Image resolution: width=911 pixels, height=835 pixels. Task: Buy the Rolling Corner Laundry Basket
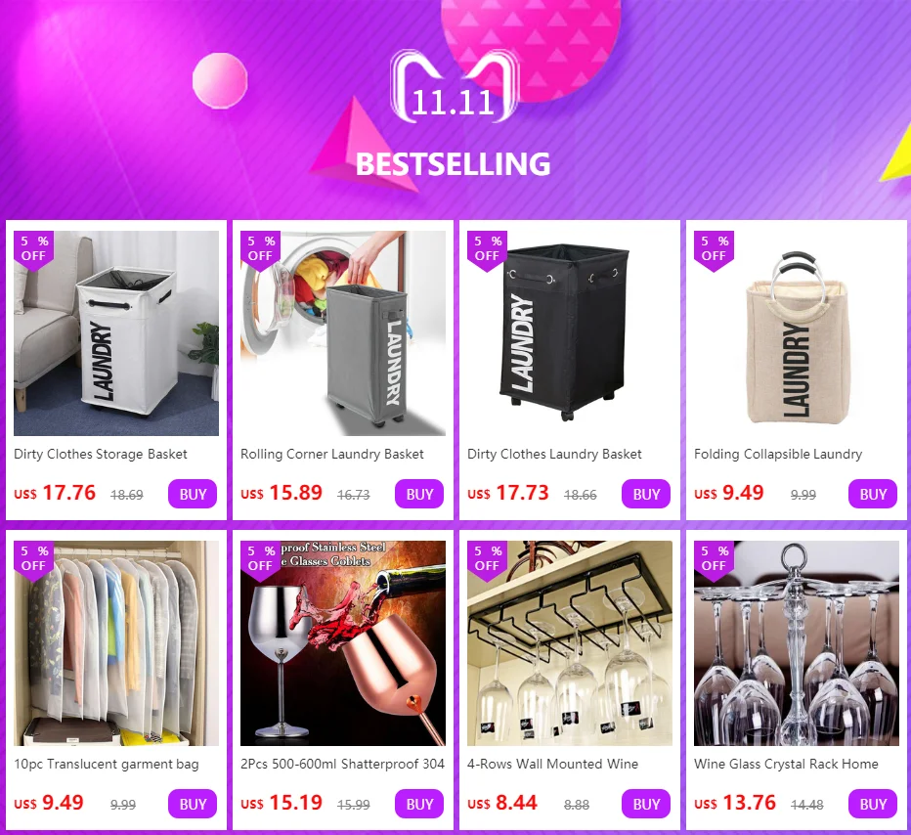(419, 494)
